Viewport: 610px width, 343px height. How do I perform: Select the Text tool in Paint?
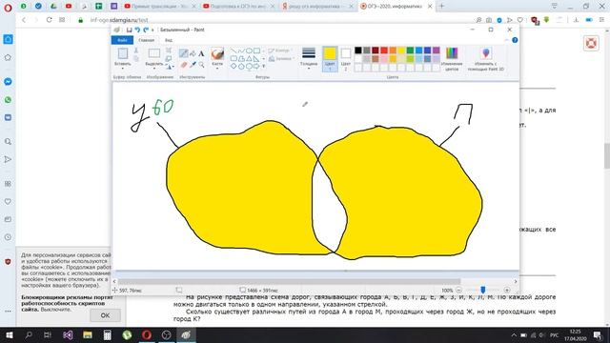pyautogui.click(x=201, y=53)
